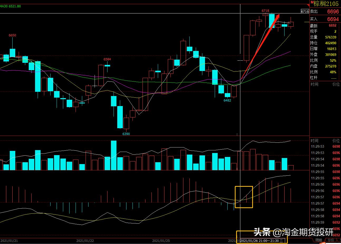Select the 11:29:53 tick at 6696
The image size is (341, 244).
325,153
